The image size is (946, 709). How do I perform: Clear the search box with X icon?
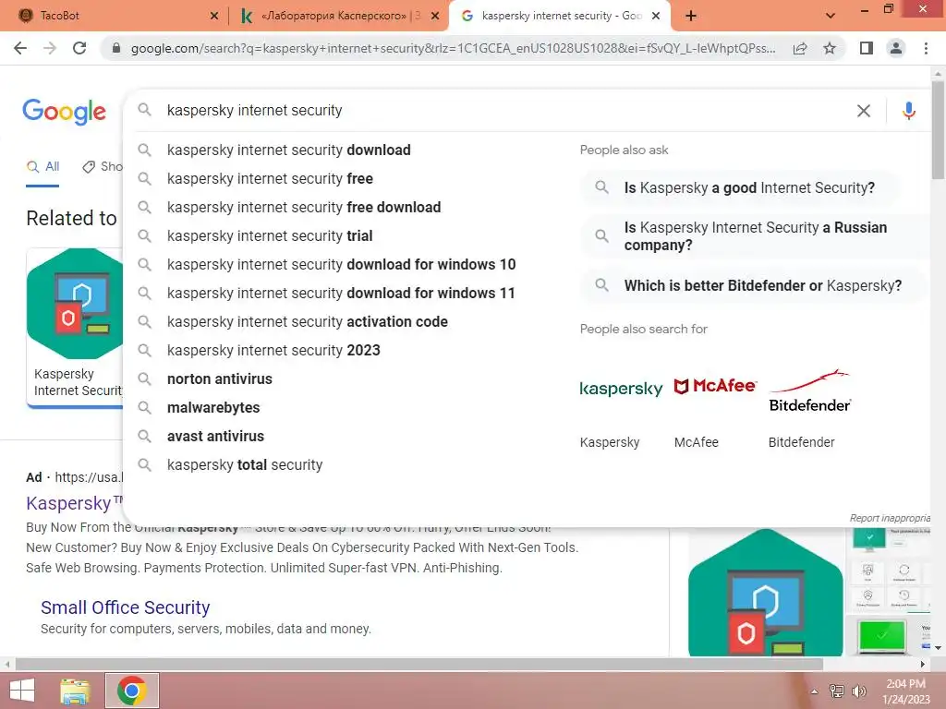864,111
